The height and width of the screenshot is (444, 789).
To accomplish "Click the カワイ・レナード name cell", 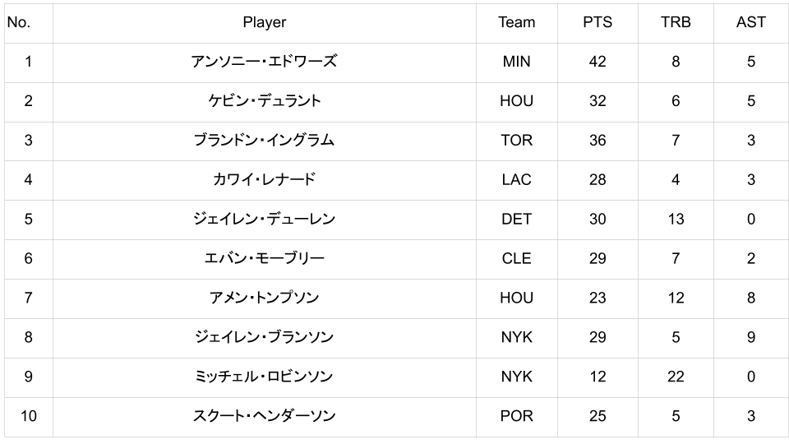I will click(x=264, y=180).
